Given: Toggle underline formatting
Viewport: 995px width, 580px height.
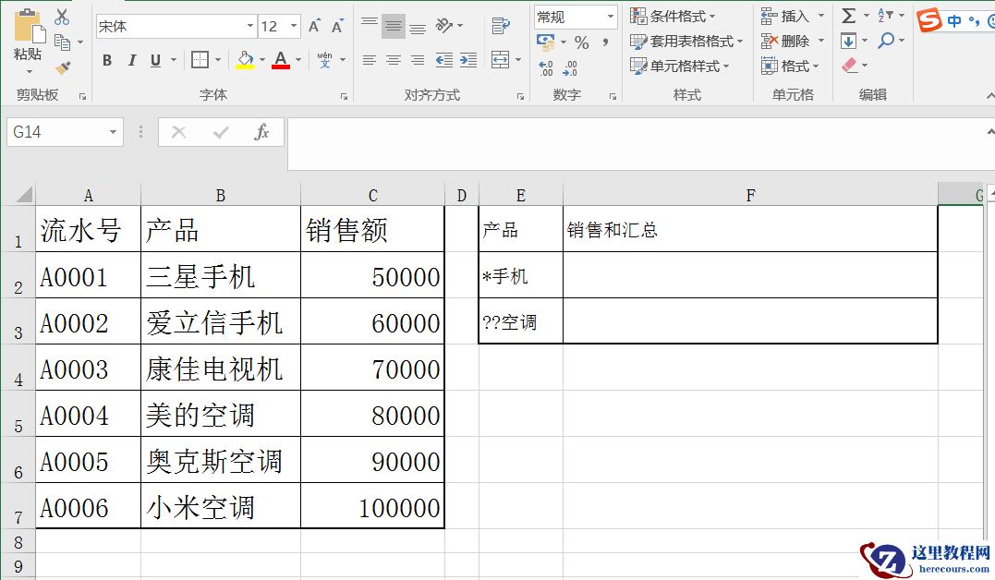Looking at the screenshot, I should [155, 60].
